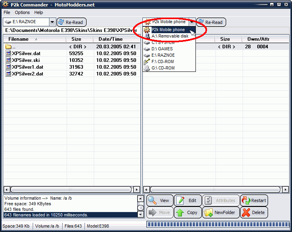Choose E:\ RAZNOE in drive list
This screenshot has height=232, width=292.
coord(169,56)
